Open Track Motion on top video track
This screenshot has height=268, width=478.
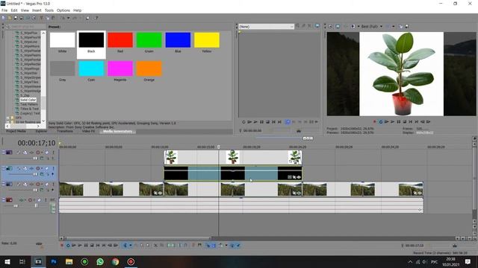click(x=25, y=152)
